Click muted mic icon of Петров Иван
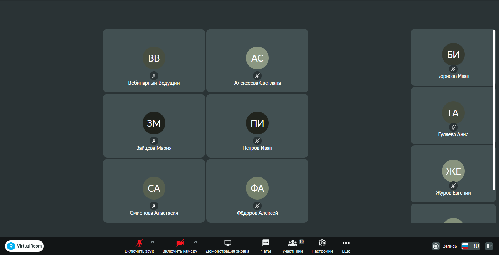The height and width of the screenshot is (255, 499). pos(257,140)
